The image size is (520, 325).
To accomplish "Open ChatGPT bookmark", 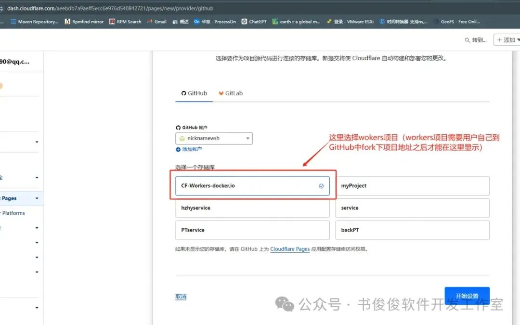I will (x=254, y=22).
